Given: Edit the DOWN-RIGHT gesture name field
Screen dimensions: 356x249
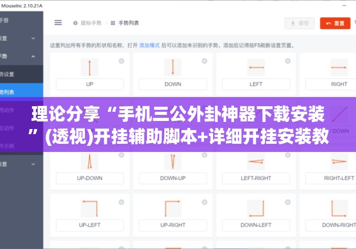Looking at the screenshot, I should point(331,225).
